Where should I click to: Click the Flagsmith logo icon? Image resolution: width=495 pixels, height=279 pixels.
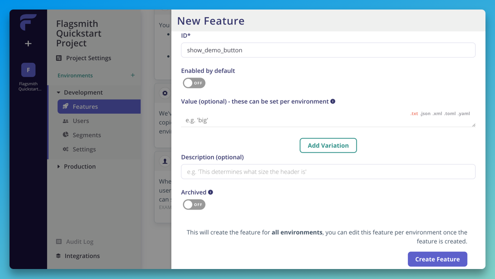(x=28, y=22)
